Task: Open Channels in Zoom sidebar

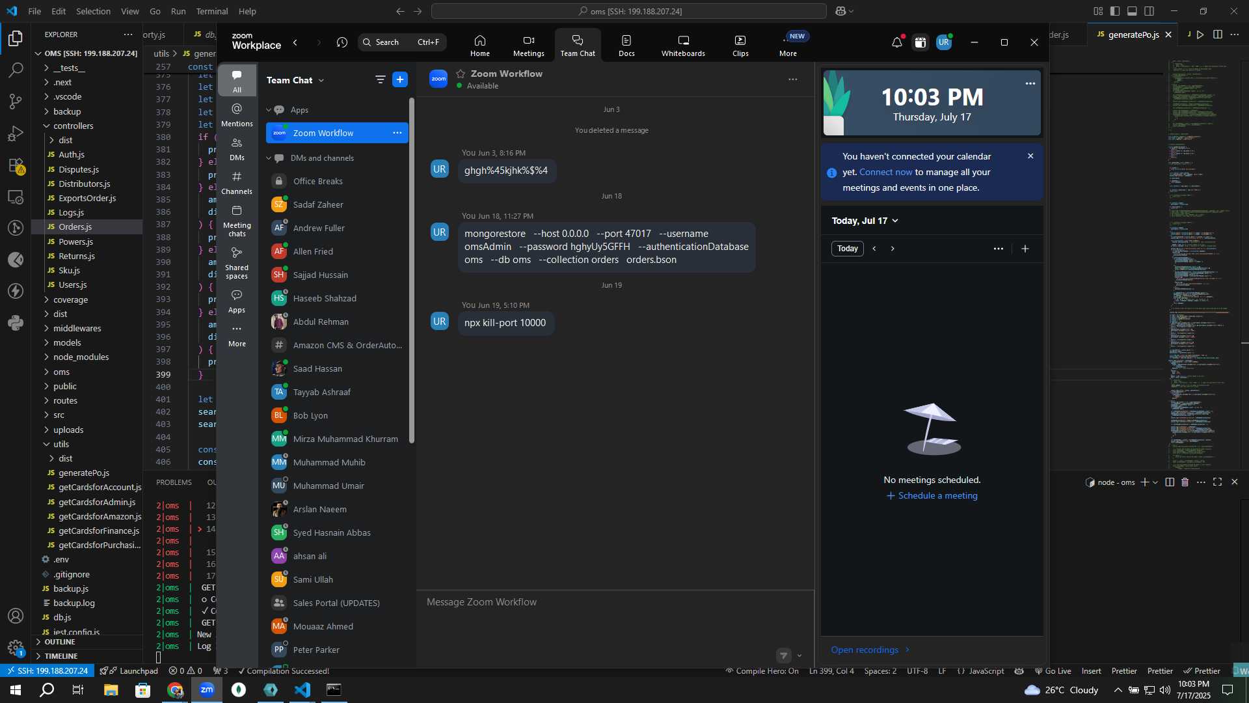Action: 237,183
